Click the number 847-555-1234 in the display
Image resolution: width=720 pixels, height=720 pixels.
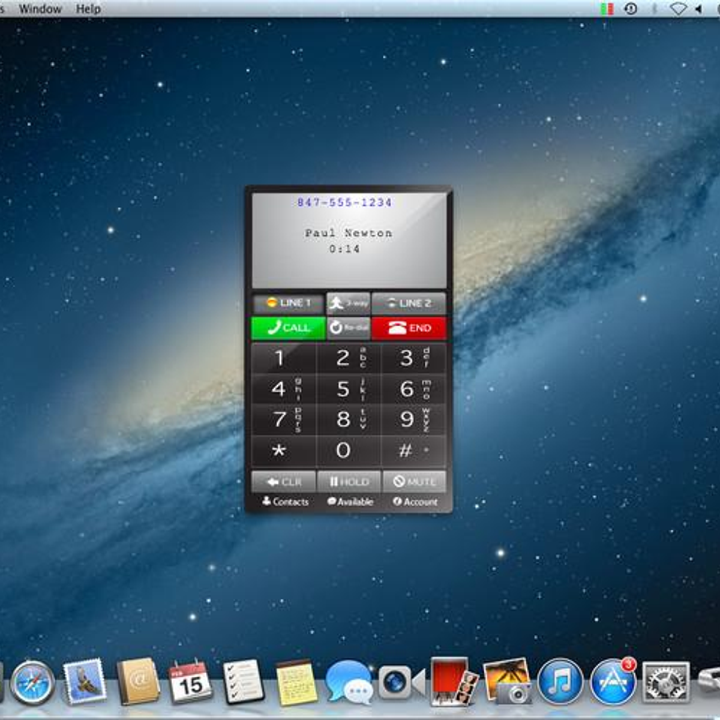point(344,203)
